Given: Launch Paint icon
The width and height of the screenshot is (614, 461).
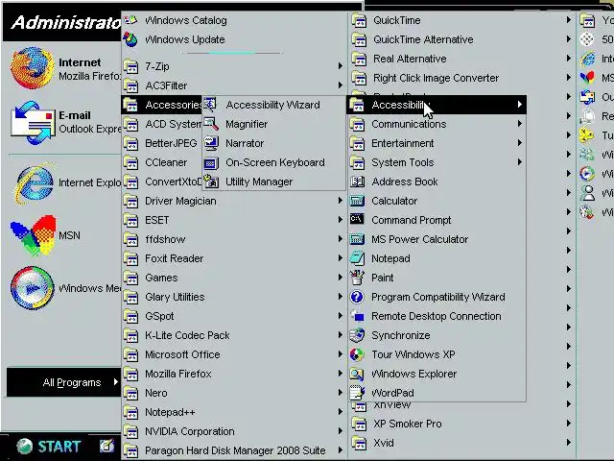Looking at the screenshot, I should (357, 278).
